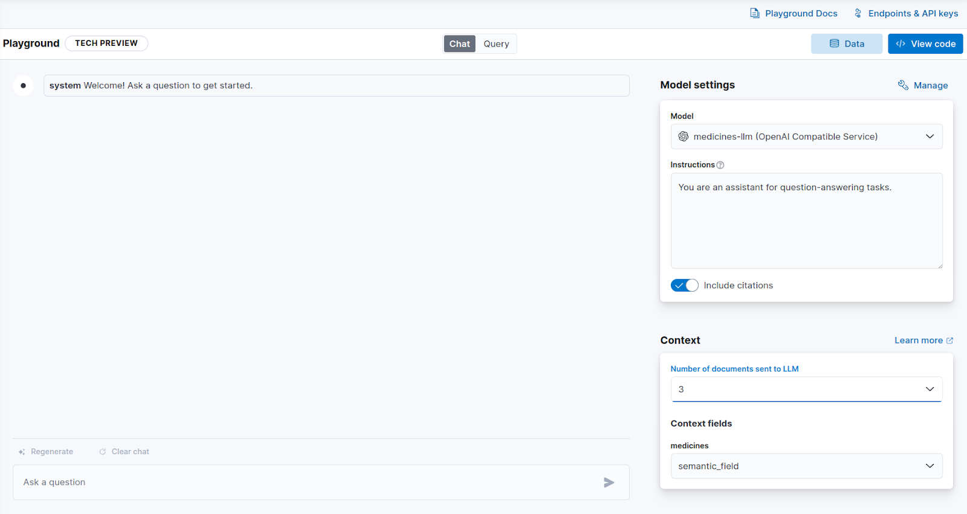Click the send arrow icon

609,482
